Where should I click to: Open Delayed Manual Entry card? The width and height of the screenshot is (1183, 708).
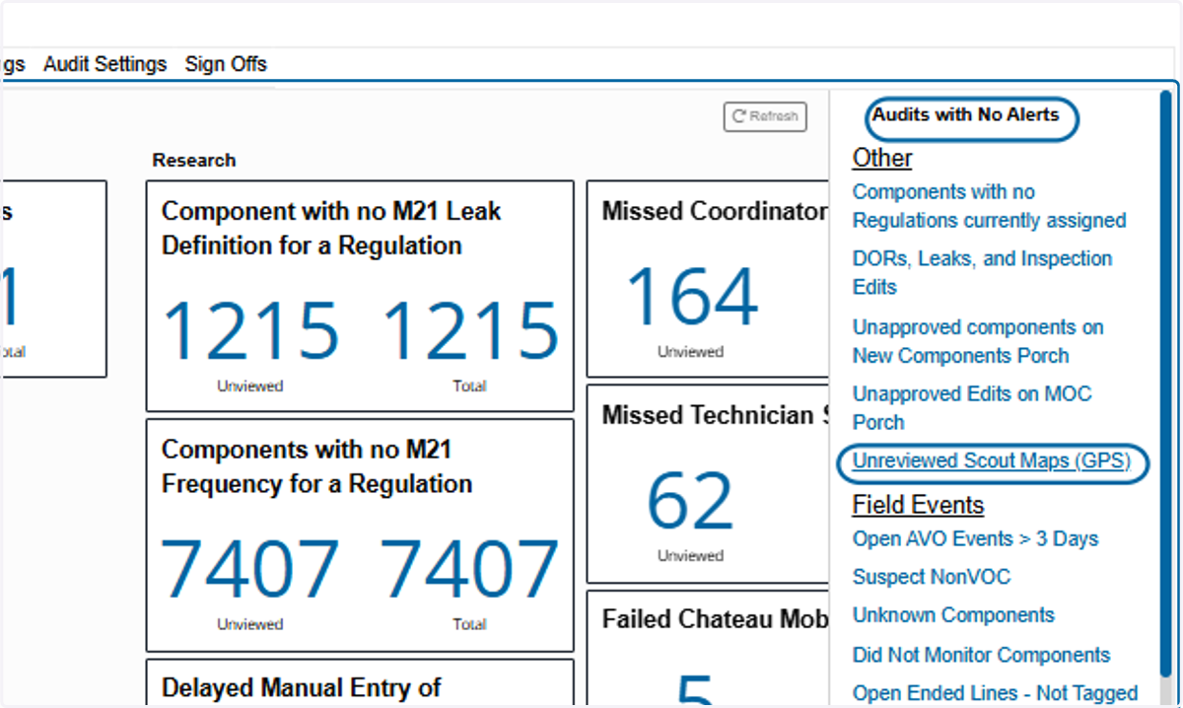click(360, 683)
